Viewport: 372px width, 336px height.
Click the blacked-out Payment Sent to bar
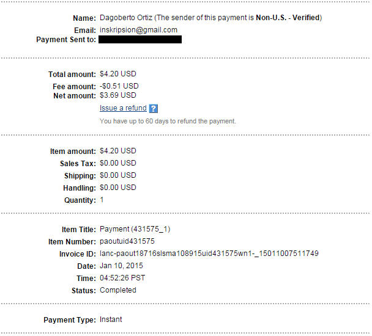point(140,40)
